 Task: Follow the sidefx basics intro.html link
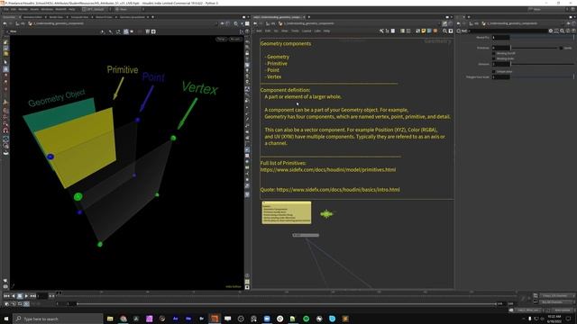coord(338,190)
